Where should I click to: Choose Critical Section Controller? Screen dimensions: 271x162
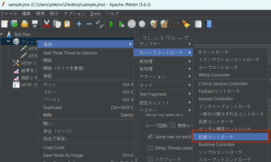tap(230, 84)
